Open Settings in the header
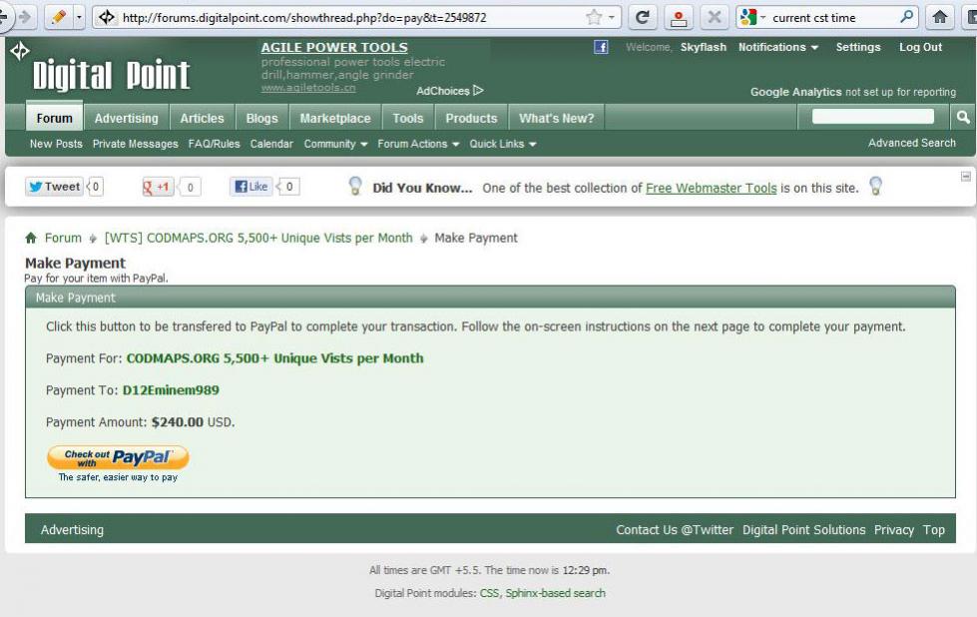The width and height of the screenshot is (977, 617). (858, 47)
